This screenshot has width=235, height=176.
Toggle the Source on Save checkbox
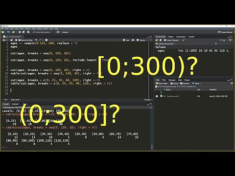pos(20,40)
